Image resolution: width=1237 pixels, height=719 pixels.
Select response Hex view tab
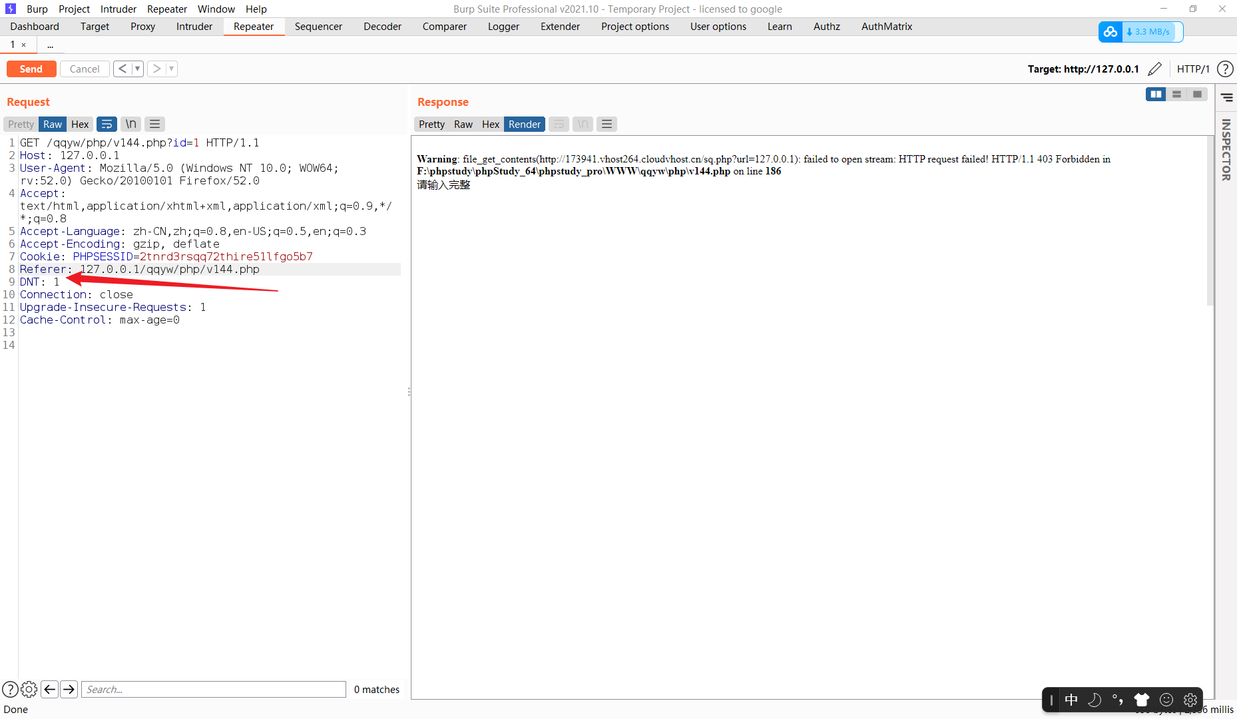coord(491,124)
